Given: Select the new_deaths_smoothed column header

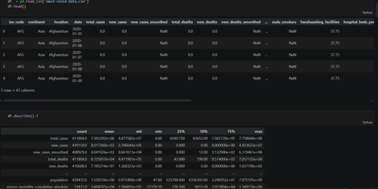Looking at the screenshot, I should coord(241,22).
